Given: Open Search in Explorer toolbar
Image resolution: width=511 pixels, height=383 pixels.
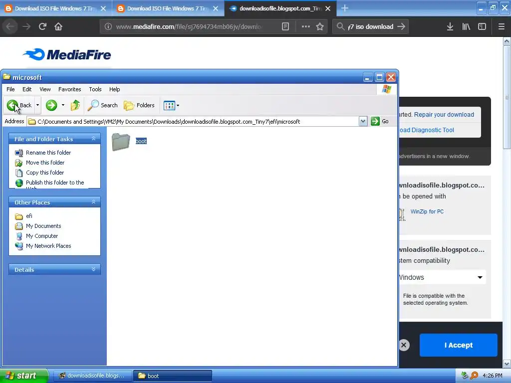Looking at the screenshot, I should 102,105.
